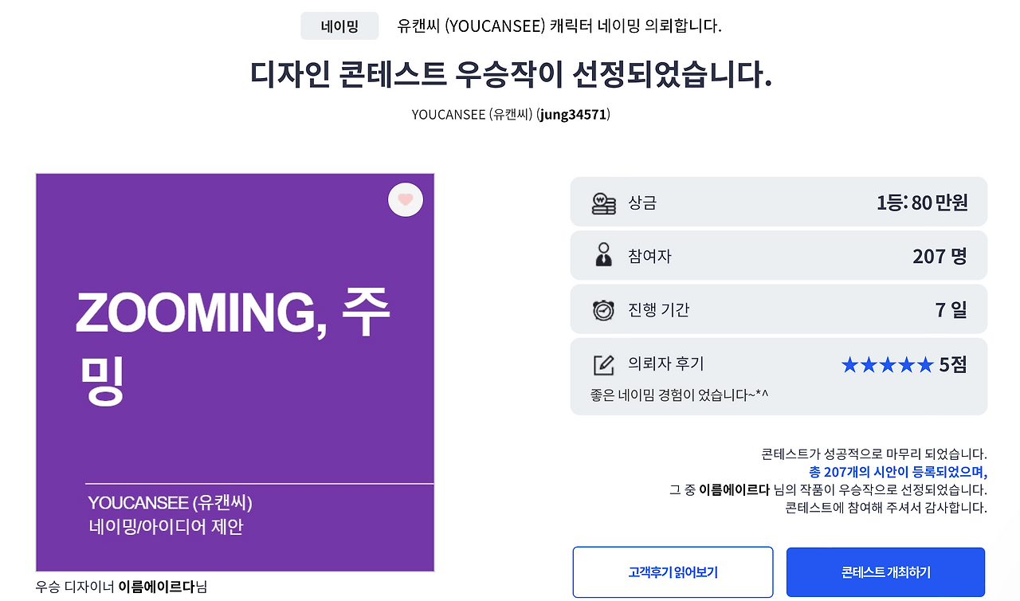Select the 상금 info row
The width and height of the screenshot is (1020, 601).
click(x=779, y=202)
